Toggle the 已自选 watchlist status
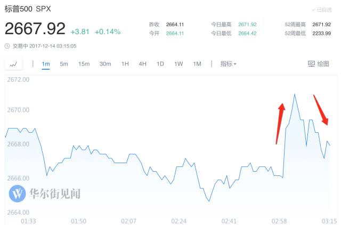 322,10
